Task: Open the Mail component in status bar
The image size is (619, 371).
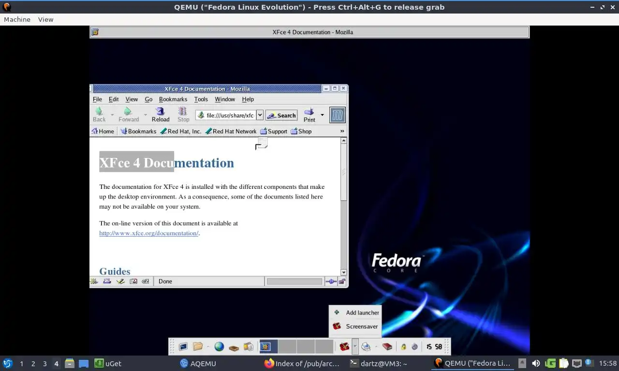Action: [x=107, y=281]
